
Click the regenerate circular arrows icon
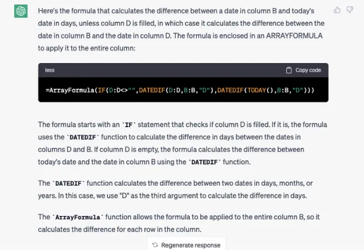click(x=155, y=245)
